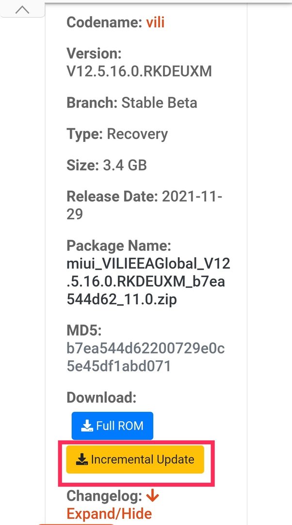Viewport: 292px width, 525px height.
Task: Click the Recovery type text
Action: pos(137,134)
